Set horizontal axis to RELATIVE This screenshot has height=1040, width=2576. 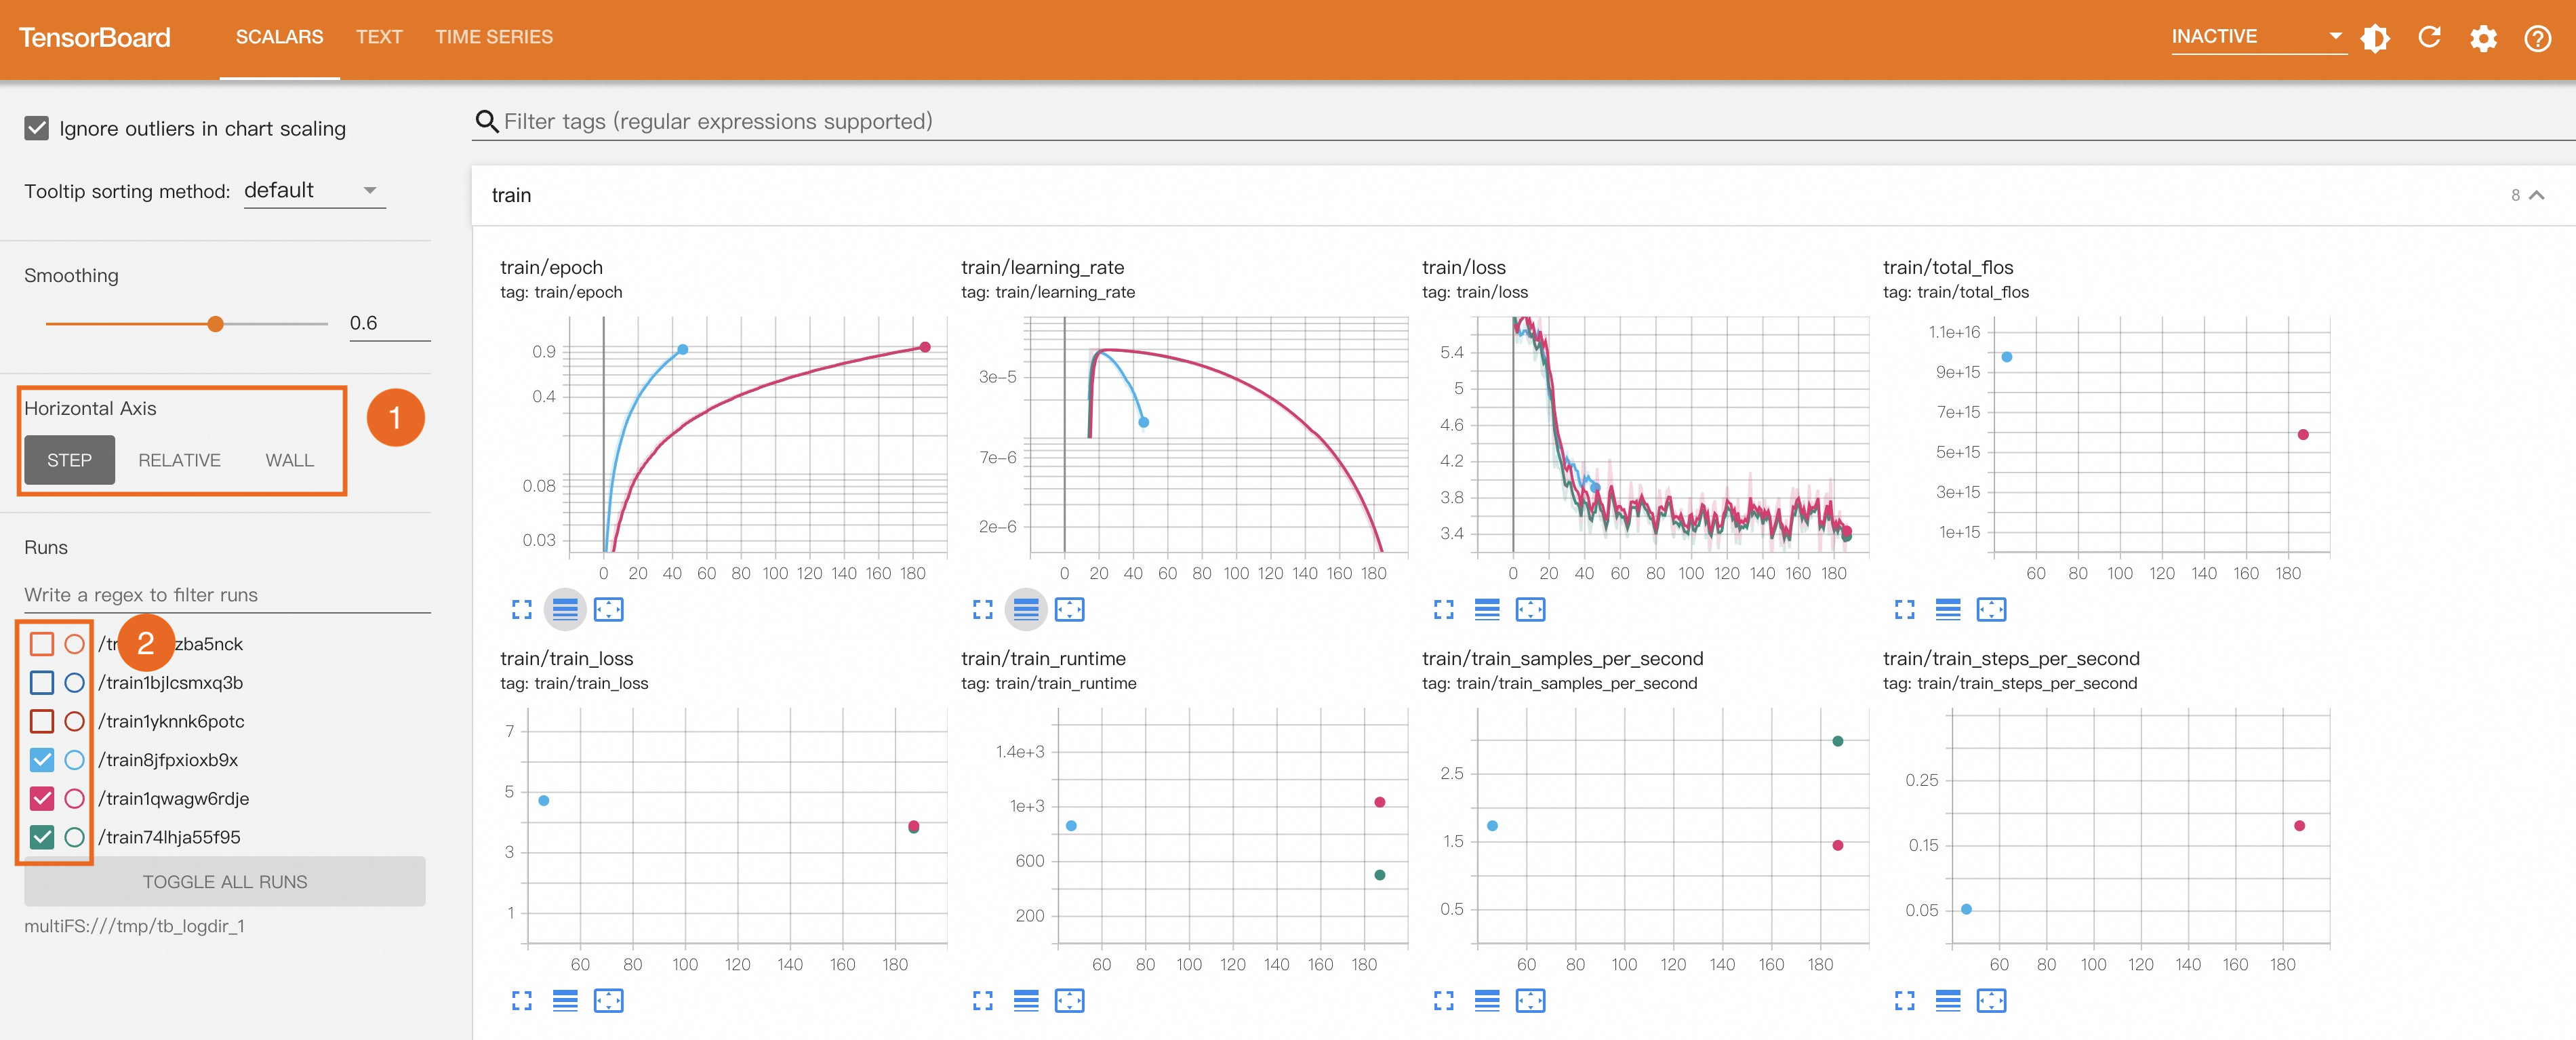coord(179,460)
